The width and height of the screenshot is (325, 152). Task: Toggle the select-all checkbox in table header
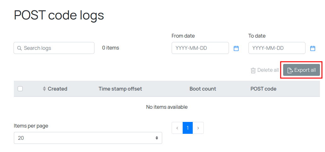20,89
